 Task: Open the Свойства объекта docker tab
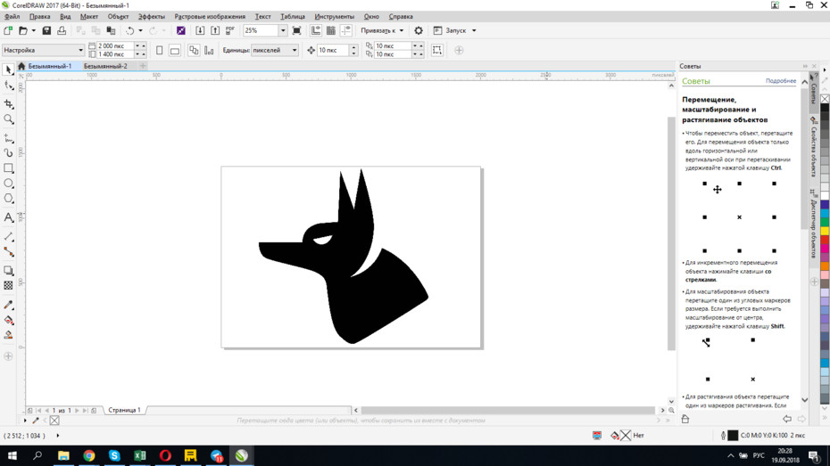814,147
